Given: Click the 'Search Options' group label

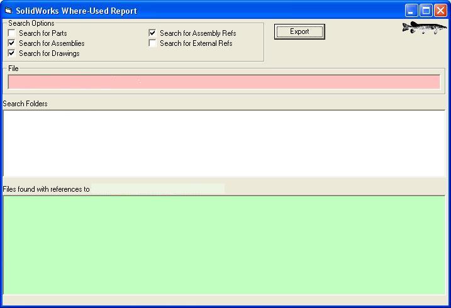Looking at the screenshot, I should point(31,23).
